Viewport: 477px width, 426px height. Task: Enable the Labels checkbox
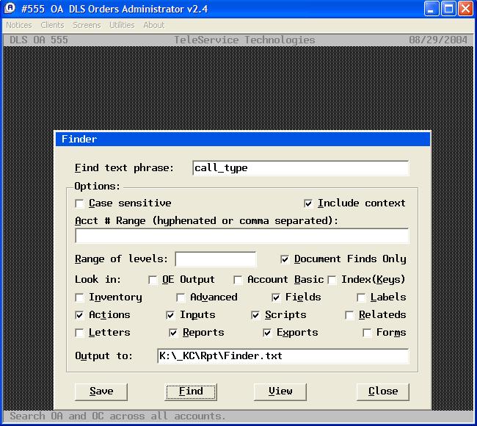click(361, 297)
